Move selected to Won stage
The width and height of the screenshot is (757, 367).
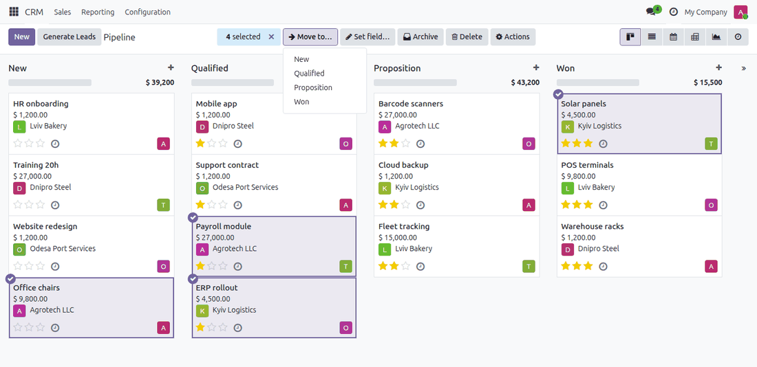(325, 102)
